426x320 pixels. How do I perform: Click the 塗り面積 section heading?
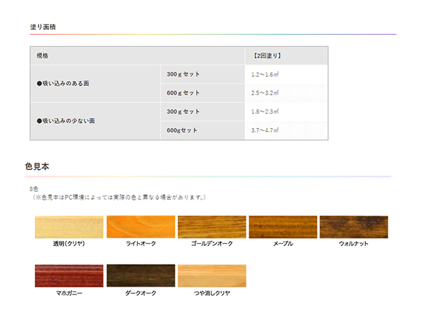click(x=43, y=26)
